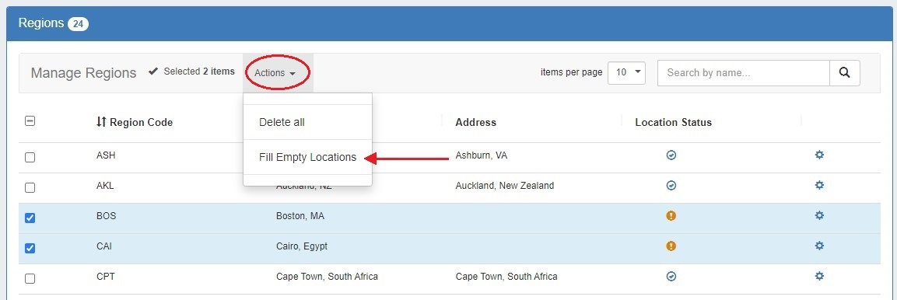Uncheck the BOS region checkbox
The width and height of the screenshot is (897, 300).
tap(30, 218)
